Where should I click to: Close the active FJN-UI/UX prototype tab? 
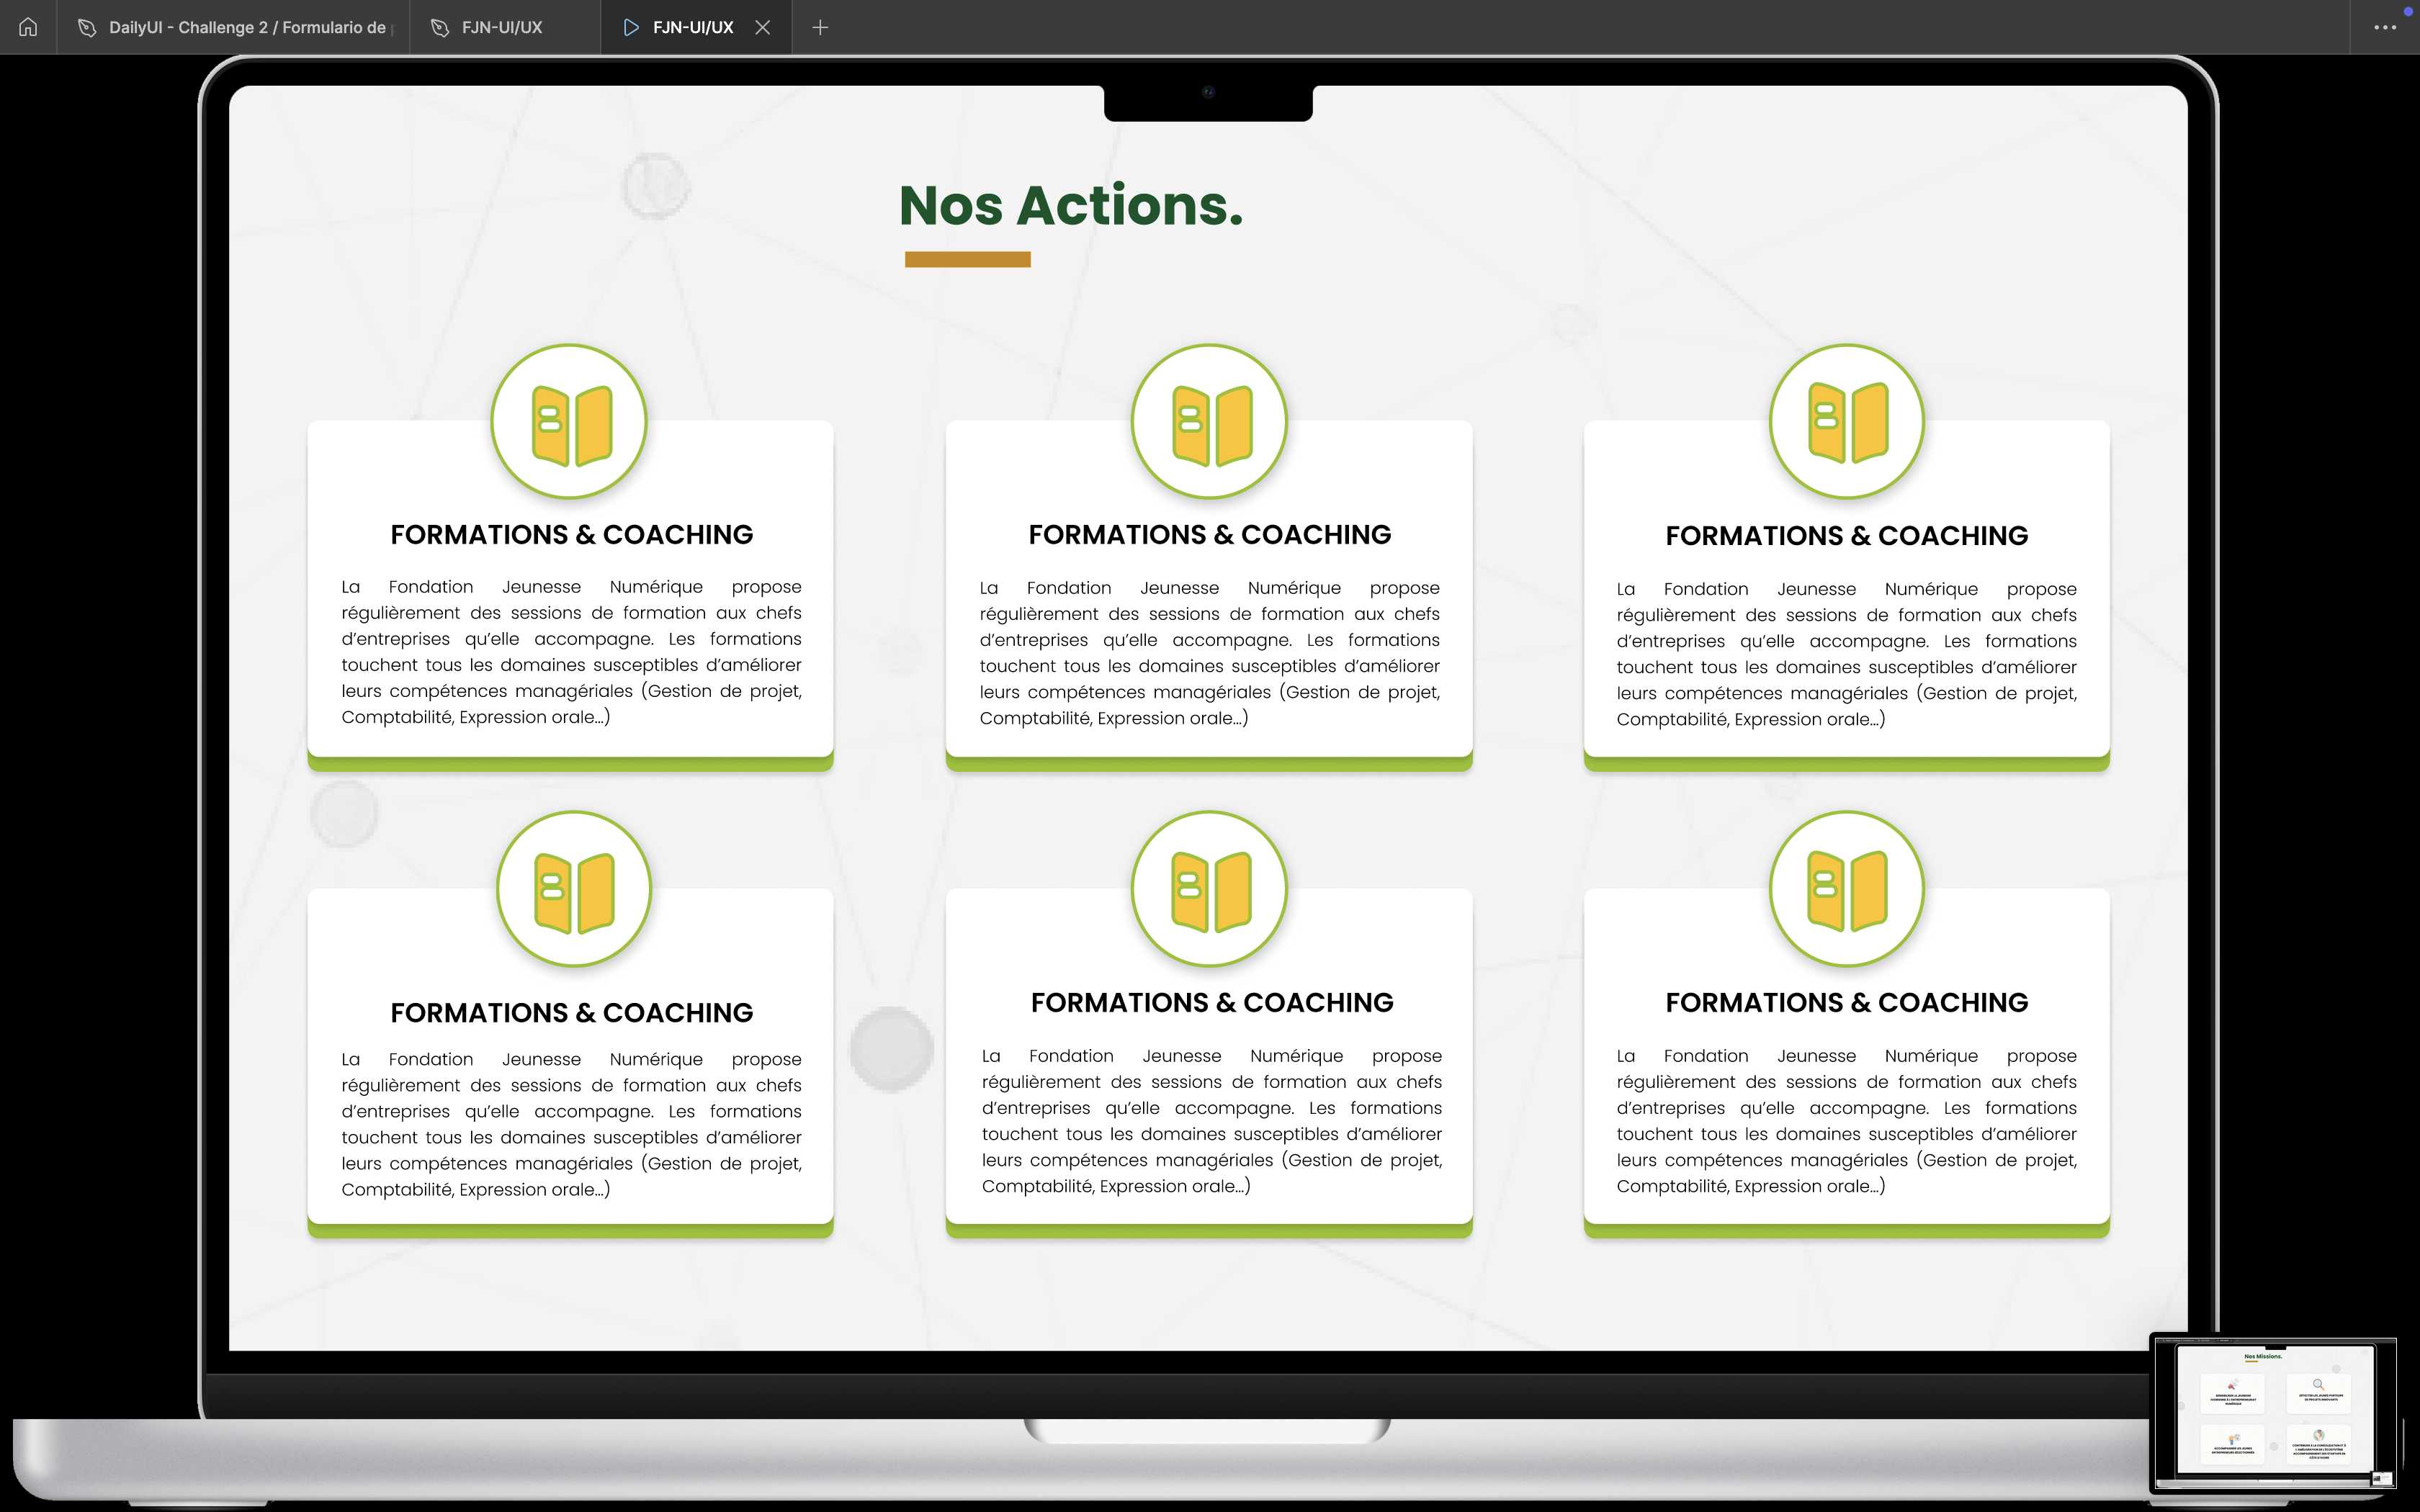[762, 27]
